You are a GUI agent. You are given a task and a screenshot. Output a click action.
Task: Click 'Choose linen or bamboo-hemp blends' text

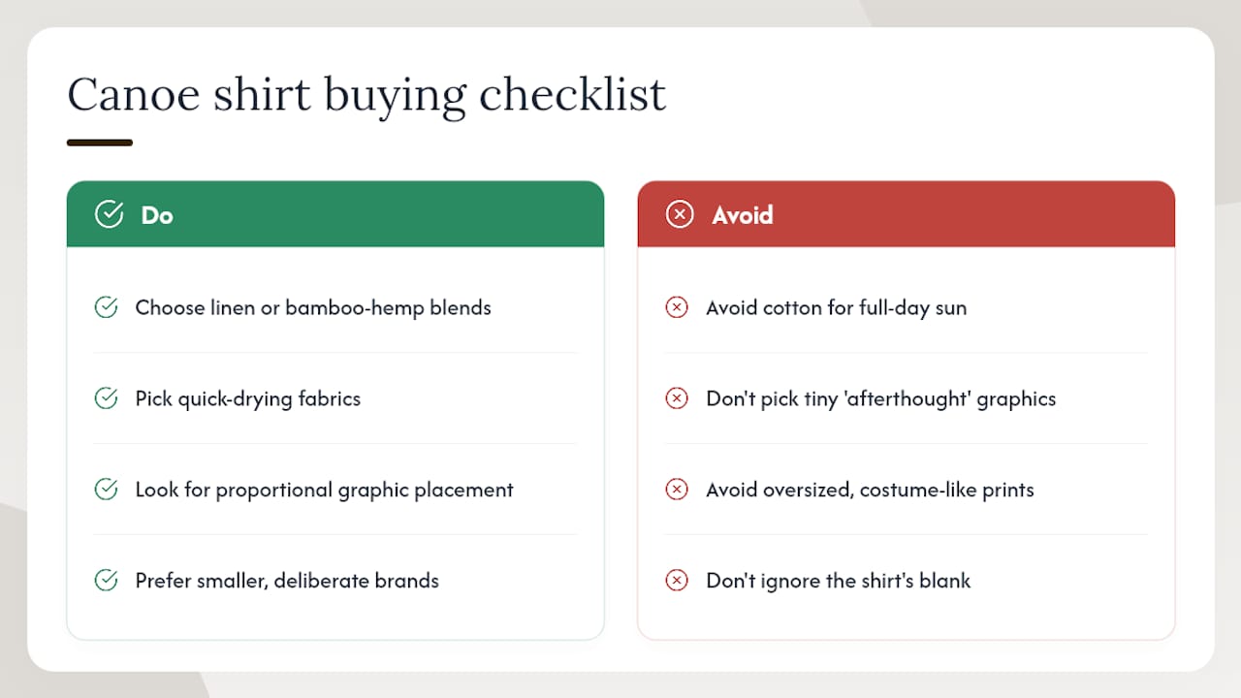313,308
